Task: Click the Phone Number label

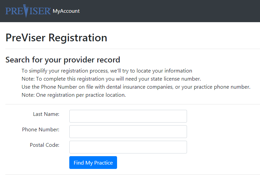Action: pos(41,130)
